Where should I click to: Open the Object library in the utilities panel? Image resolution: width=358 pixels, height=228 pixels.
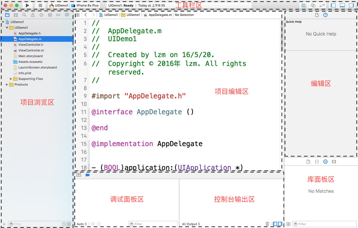(x=325, y=161)
